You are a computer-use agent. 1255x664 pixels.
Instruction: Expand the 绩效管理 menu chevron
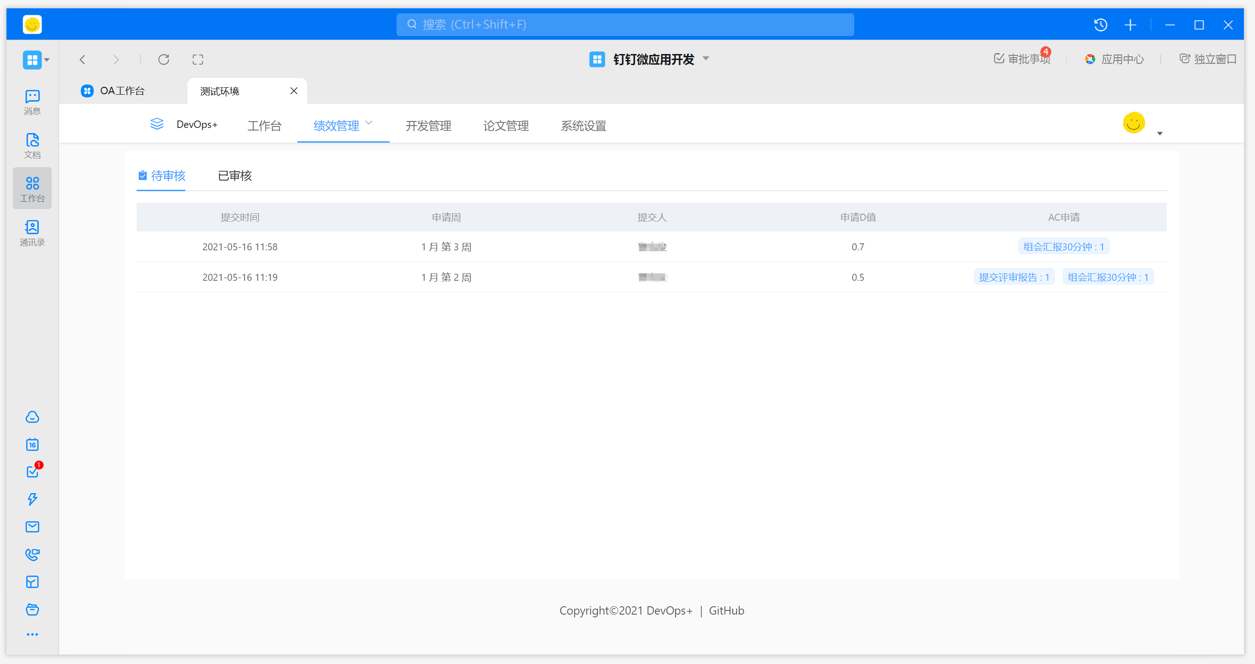click(x=369, y=123)
